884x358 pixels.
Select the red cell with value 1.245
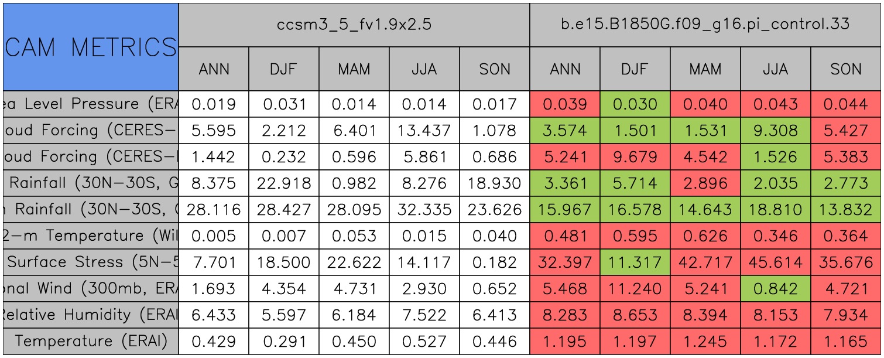point(705,342)
